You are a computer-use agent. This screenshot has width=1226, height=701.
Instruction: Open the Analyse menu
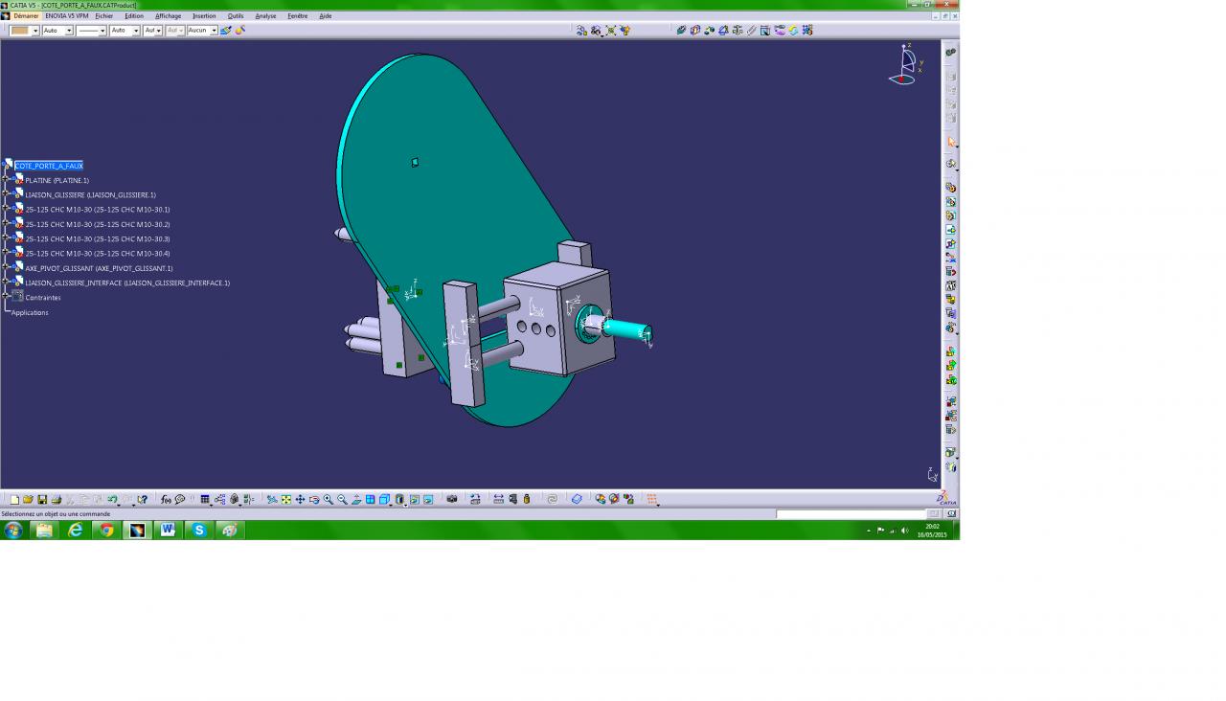[265, 16]
